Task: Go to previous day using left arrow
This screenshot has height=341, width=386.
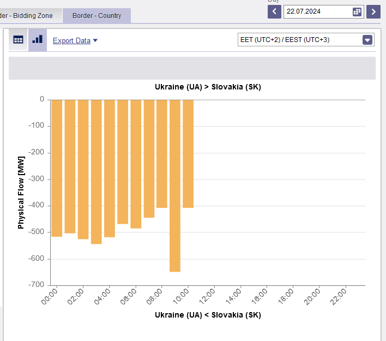Action: pyautogui.click(x=274, y=11)
